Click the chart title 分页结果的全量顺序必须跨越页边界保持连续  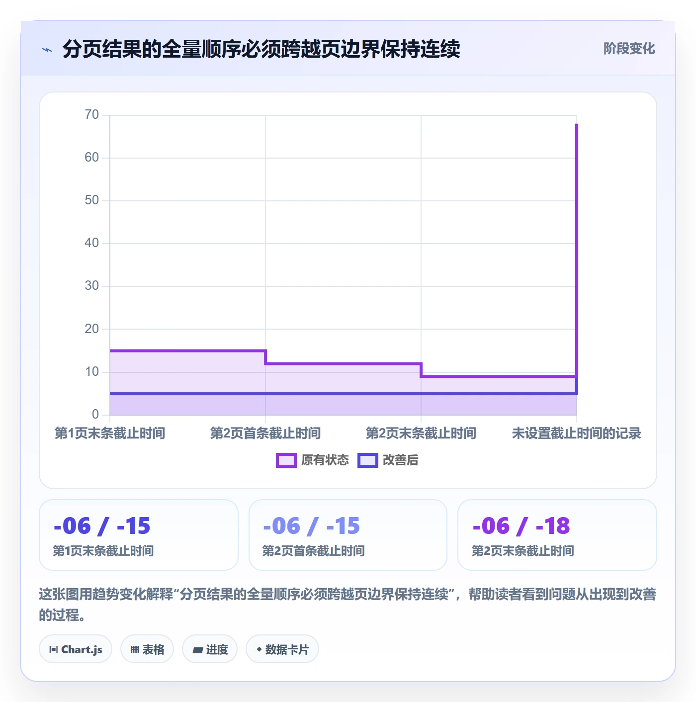click(261, 49)
